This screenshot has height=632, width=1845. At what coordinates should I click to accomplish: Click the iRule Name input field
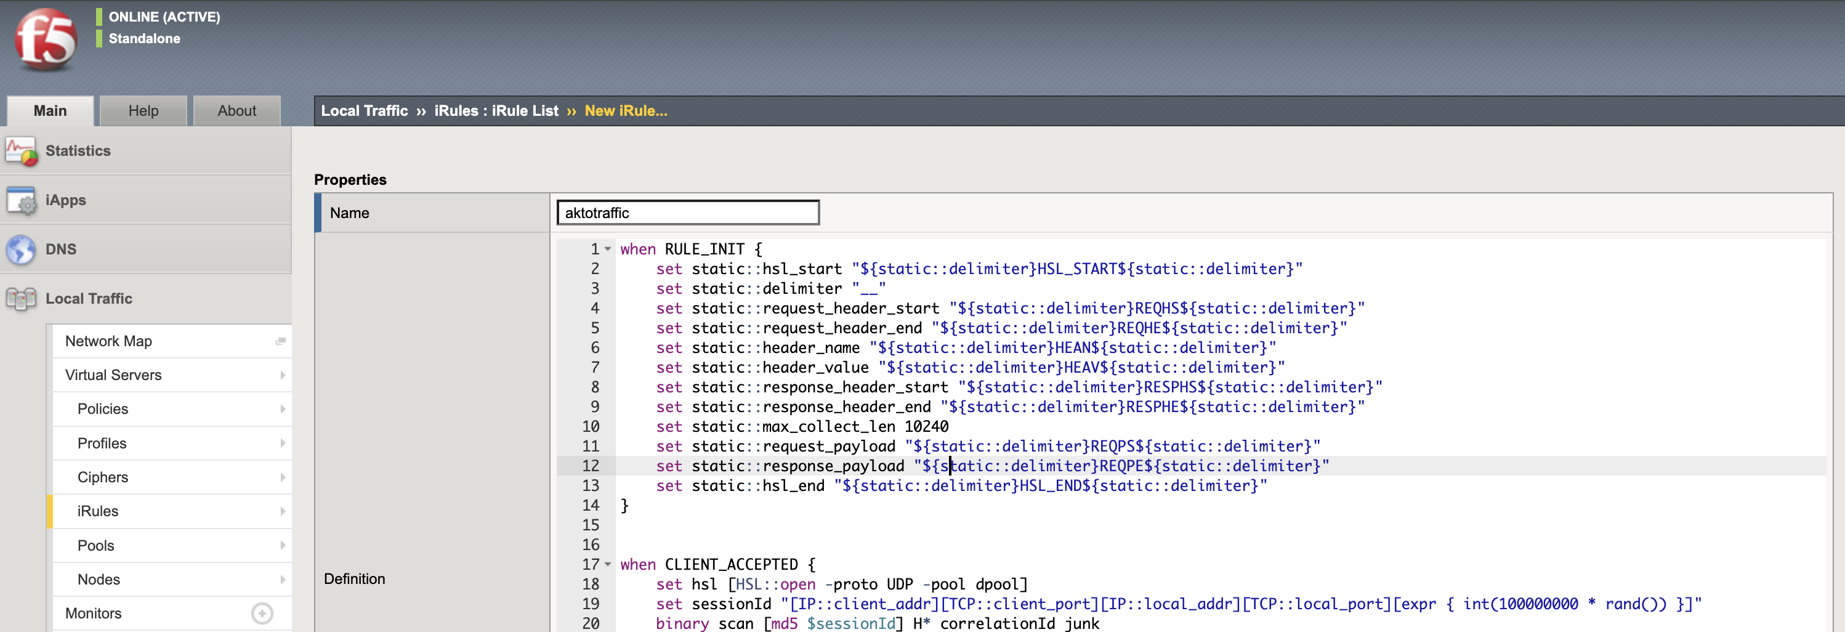tap(688, 213)
